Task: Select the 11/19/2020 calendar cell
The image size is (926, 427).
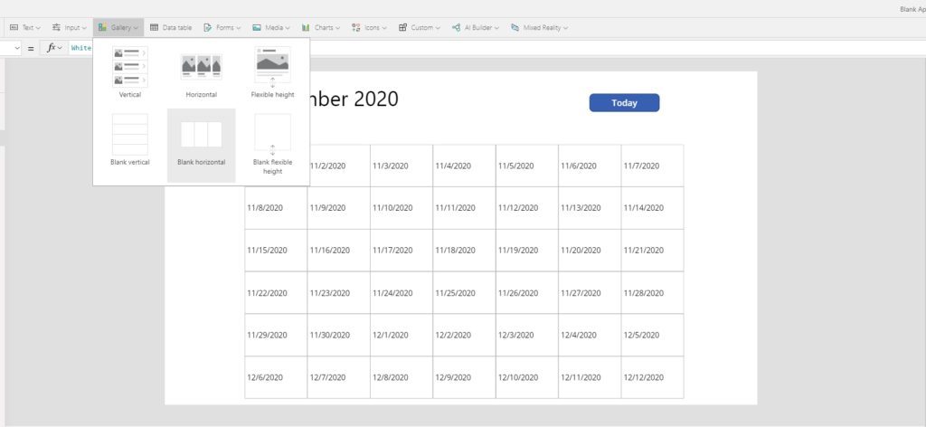Action: tap(527, 251)
